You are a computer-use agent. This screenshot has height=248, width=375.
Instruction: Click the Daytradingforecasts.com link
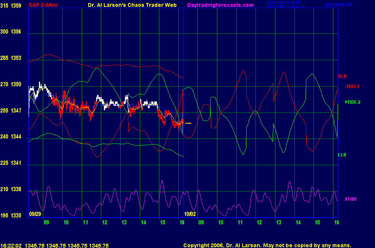[x=220, y=5]
